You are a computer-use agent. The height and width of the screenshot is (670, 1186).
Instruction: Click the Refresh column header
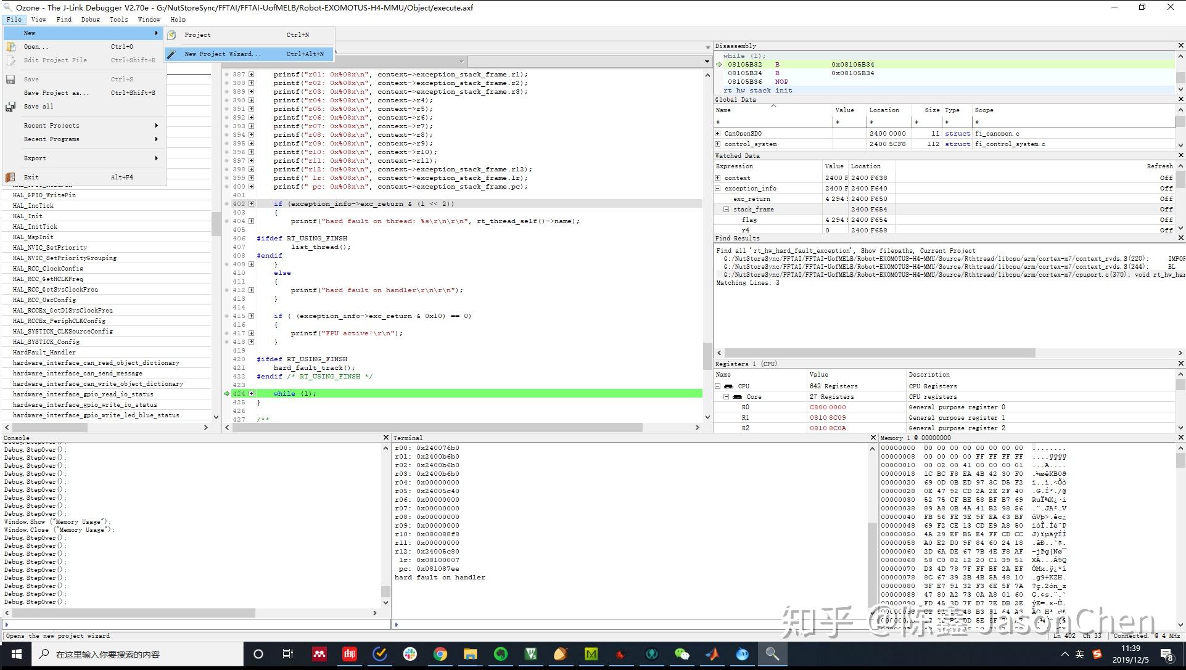(1159, 166)
